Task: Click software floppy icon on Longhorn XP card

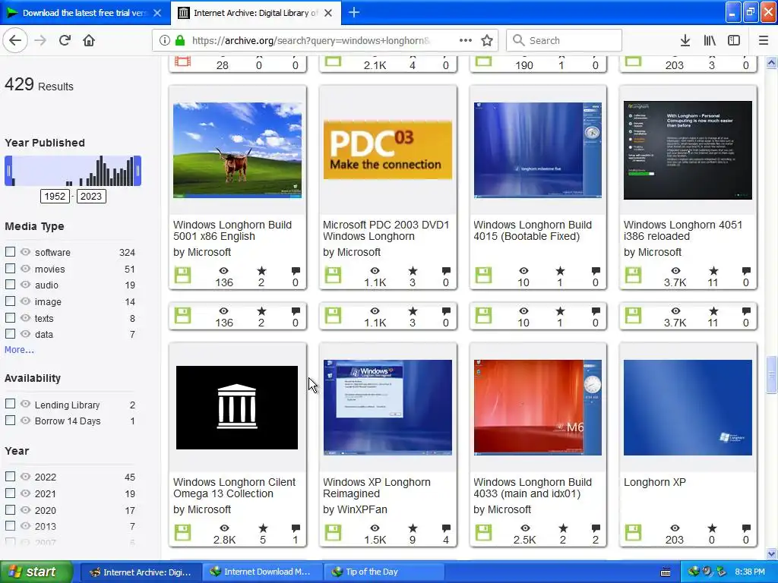Action: click(x=633, y=532)
